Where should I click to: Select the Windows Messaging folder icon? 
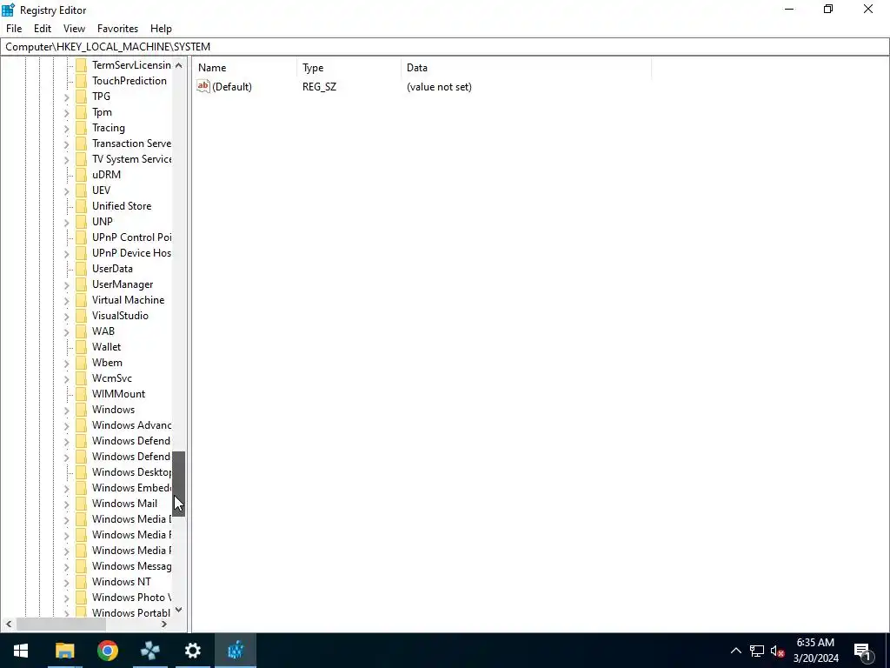(81, 565)
